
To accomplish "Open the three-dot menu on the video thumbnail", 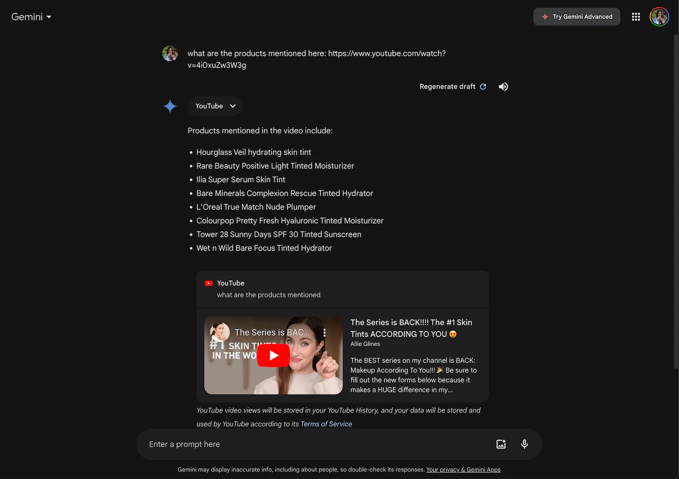I will [324, 332].
